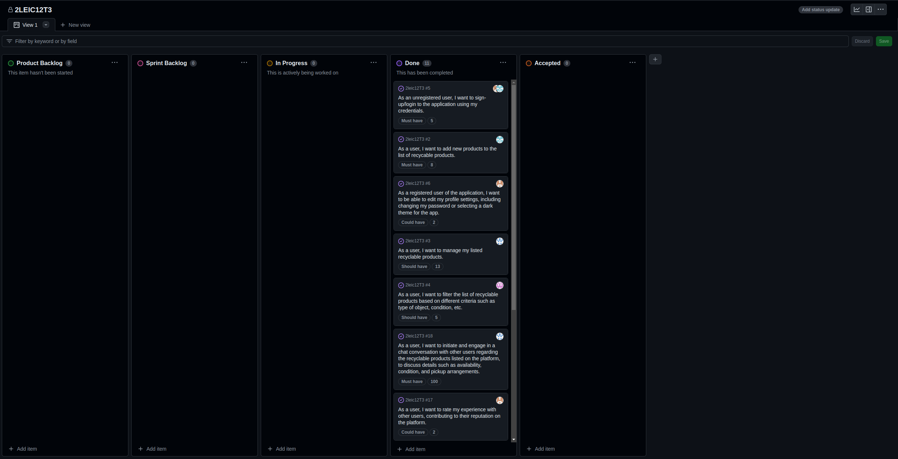This screenshot has height=459, width=898.
Task: Click the filter by keyword input field
Action: [x=426, y=41]
